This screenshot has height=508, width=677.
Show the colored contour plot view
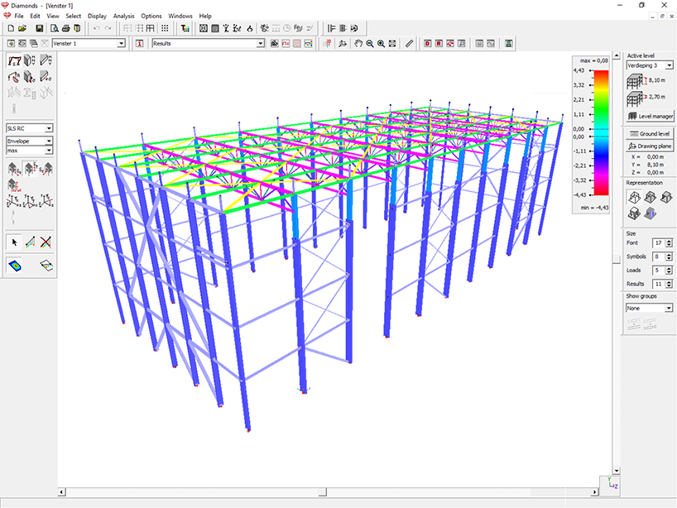tap(15, 266)
